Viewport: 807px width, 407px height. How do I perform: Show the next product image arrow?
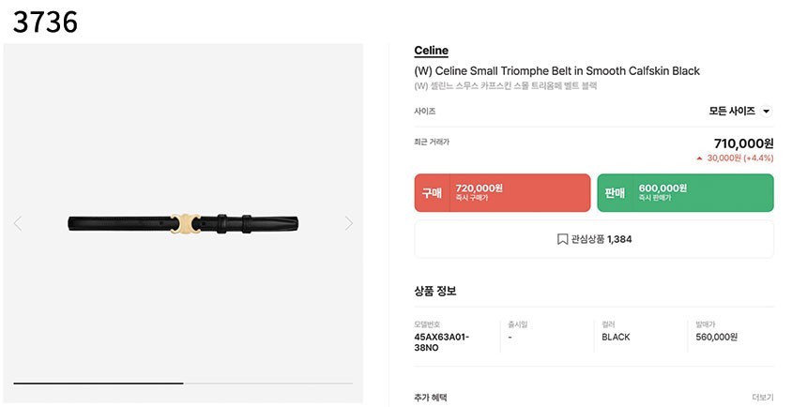click(x=349, y=223)
